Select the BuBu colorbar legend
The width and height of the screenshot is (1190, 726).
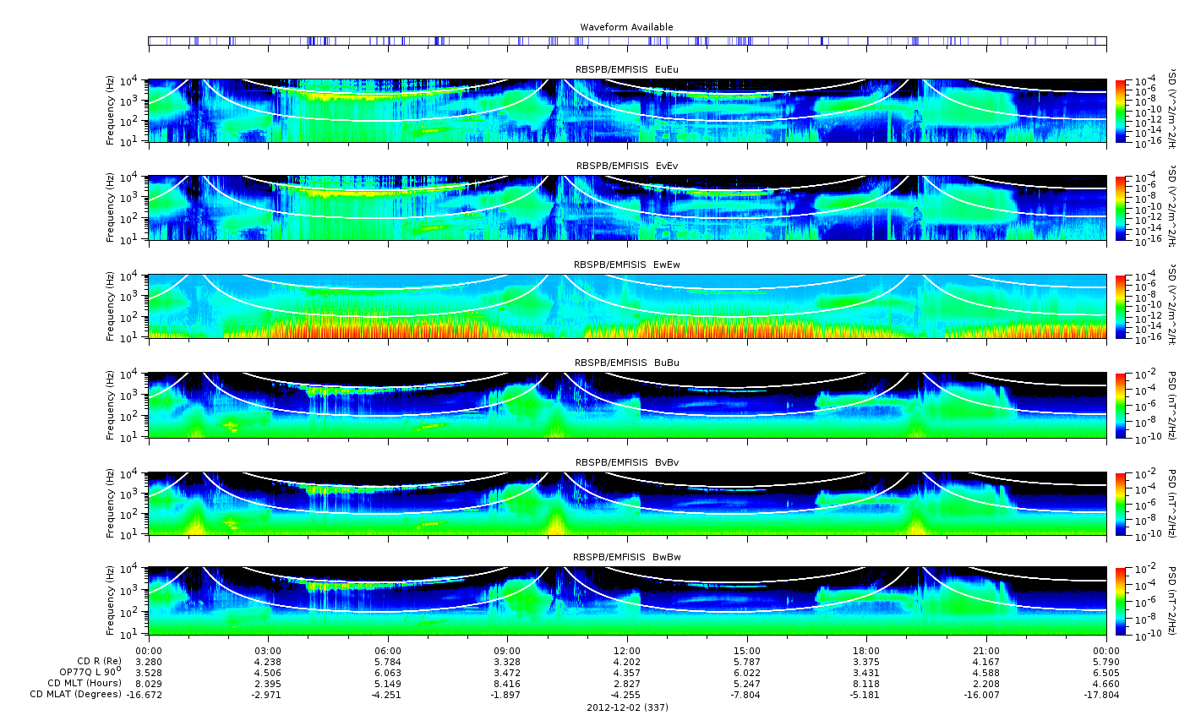pyautogui.click(x=1121, y=405)
